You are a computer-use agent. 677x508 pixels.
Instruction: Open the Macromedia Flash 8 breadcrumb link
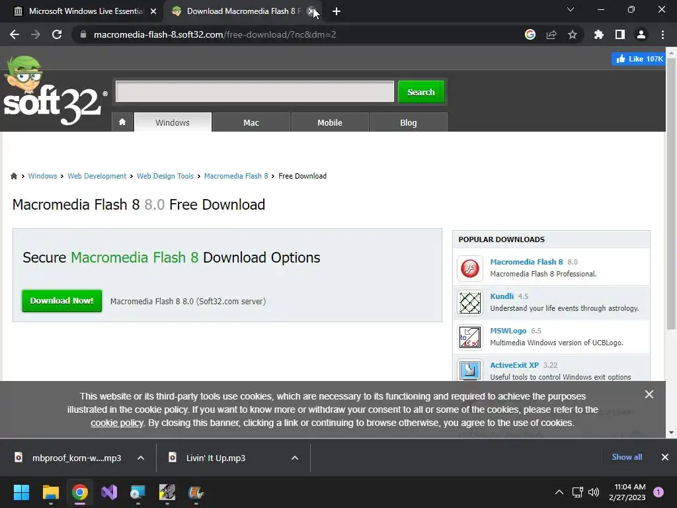click(236, 176)
